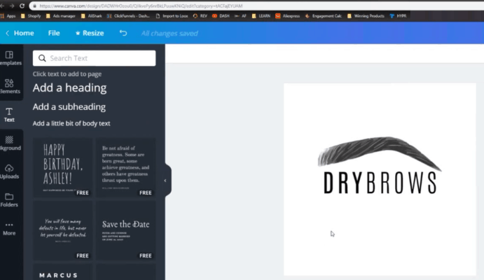Screen dimensions: 484x280
Task: Open the LEARN bookmark folder
Action: (x=261, y=16)
